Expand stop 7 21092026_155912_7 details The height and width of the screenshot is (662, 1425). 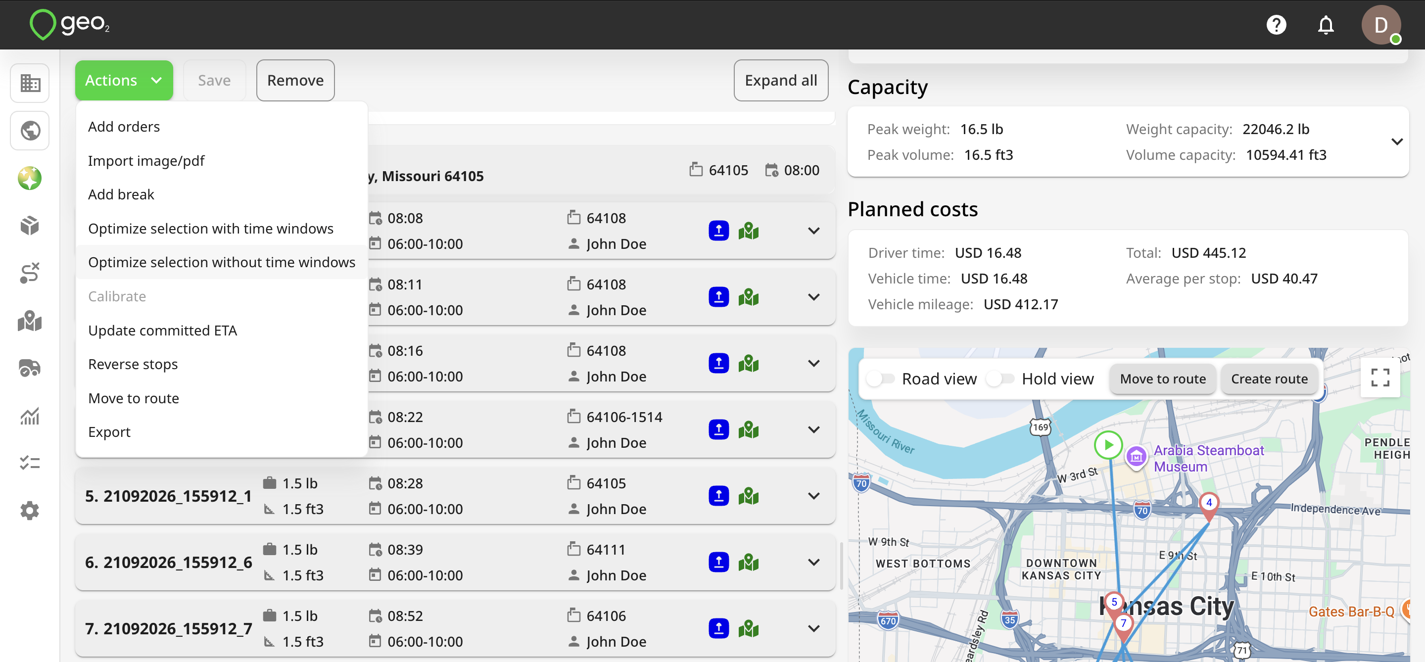814,629
